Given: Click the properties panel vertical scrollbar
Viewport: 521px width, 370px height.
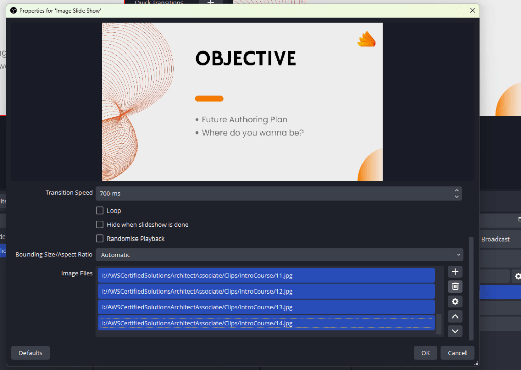Looking at the screenshot, I should [471, 288].
